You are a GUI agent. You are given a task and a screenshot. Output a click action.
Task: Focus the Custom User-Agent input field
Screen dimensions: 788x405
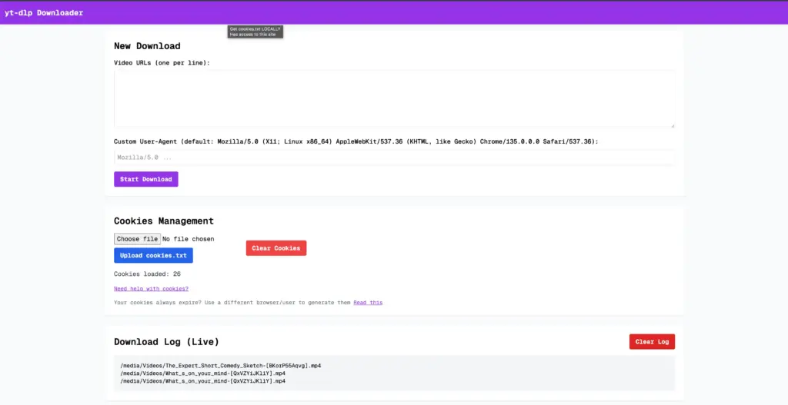tap(395, 158)
